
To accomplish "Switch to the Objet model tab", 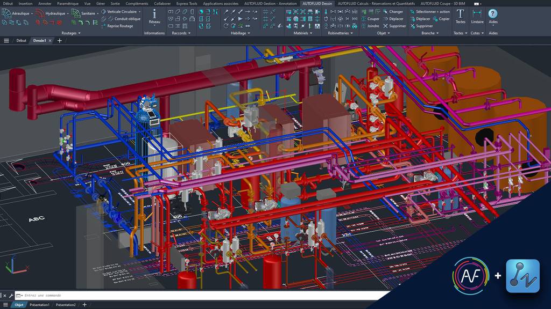I will point(19,305).
